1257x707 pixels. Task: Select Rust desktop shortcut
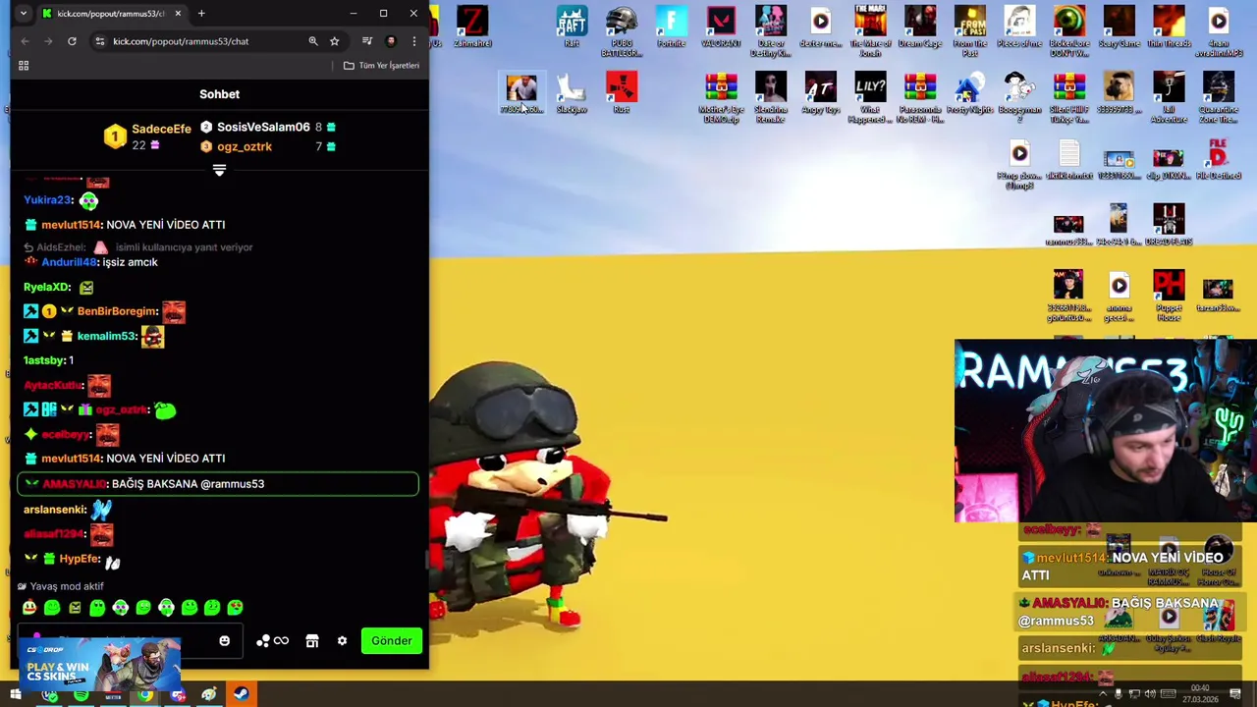tap(621, 93)
